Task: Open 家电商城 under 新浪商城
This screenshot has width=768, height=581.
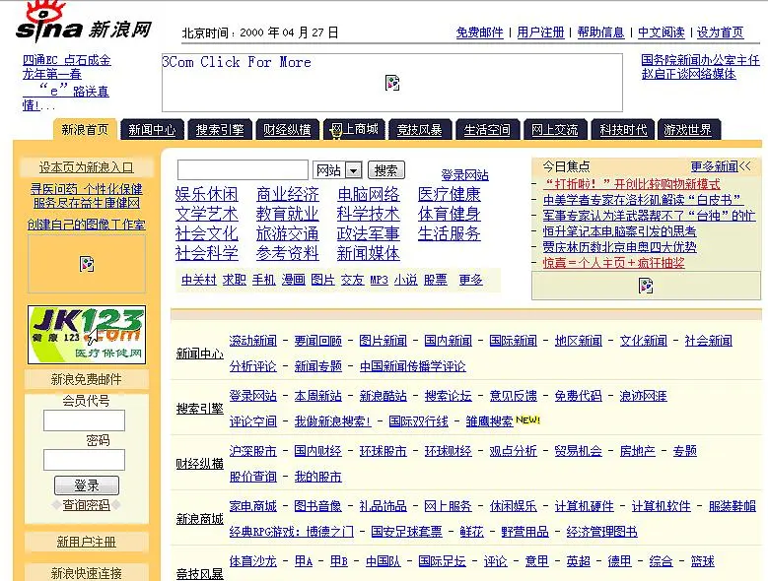Action: [253, 506]
